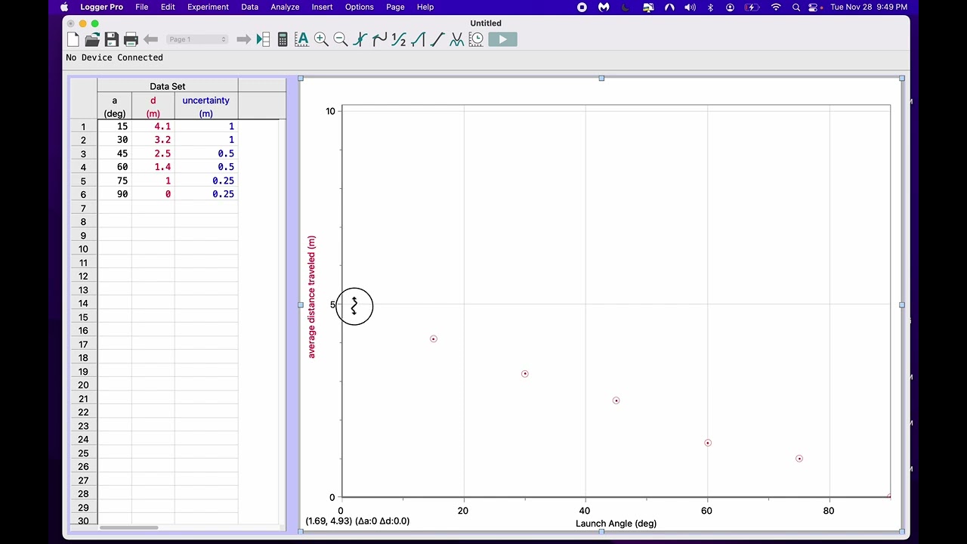
Task: Activate the Tangent tool
Action: tap(379, 39)
